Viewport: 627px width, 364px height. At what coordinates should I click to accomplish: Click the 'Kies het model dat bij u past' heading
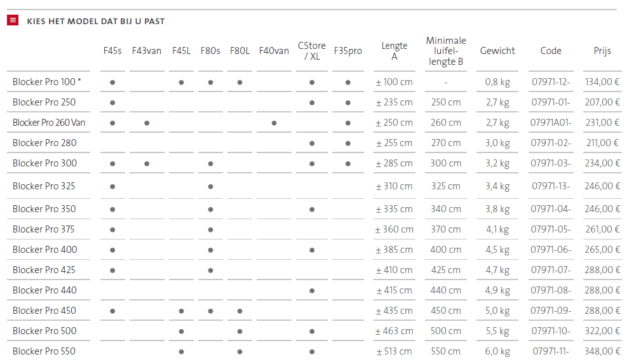tap(96, 21)
